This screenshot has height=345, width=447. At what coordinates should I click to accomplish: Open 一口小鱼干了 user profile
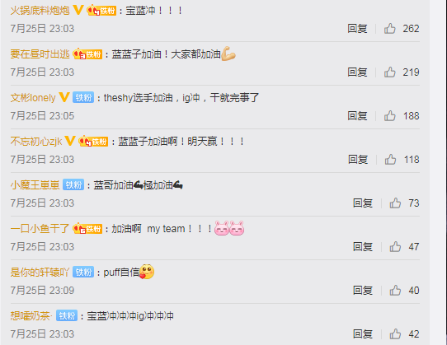[x=40, y=229]
